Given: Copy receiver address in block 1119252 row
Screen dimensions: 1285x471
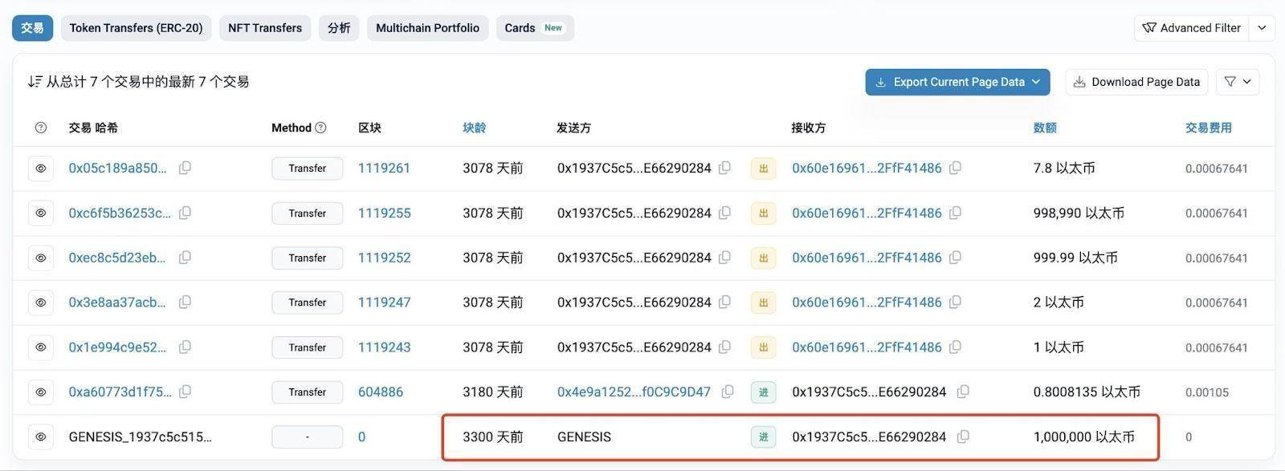Looking at the screenshot, I should tap(955, 258).
